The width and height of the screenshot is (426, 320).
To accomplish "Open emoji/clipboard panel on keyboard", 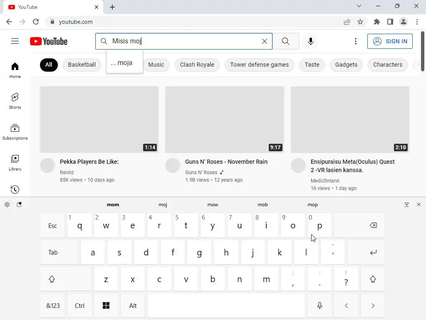I will tap(19, 205).
